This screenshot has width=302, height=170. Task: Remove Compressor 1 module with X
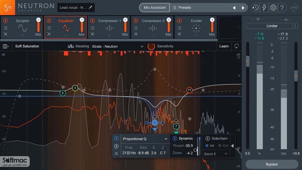click(x=93, y=34)
